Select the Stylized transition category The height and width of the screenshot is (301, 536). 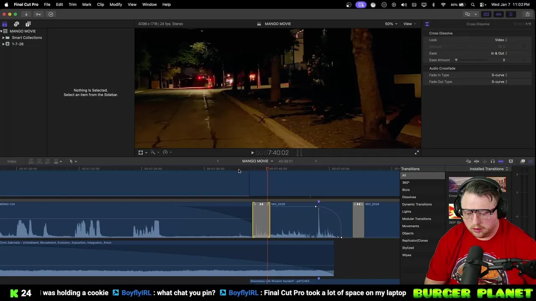click(408, 248)
